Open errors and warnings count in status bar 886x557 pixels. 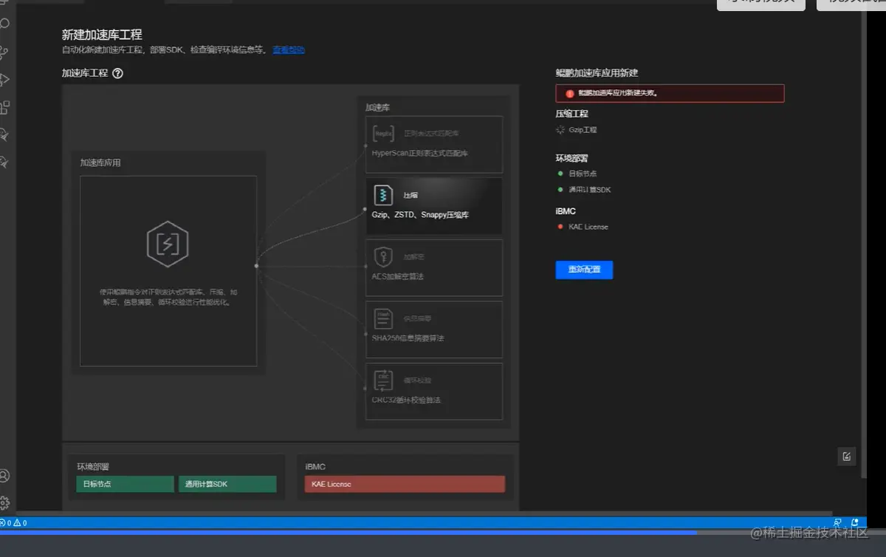click(x=13, y=523)
